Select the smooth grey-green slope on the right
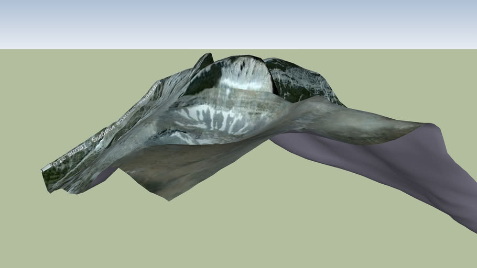Image resolution: width=477 pixels, height=268 pixels. pos(356,126)
